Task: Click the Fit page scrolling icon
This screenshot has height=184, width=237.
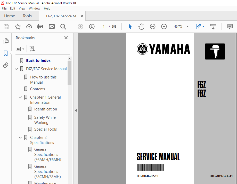Action: point(199,27)
